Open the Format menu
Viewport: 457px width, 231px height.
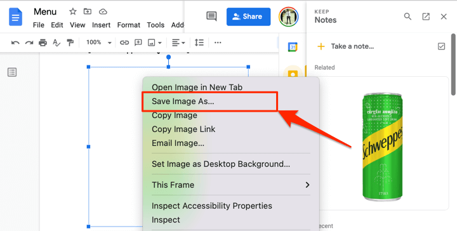(x=128, y=25)
